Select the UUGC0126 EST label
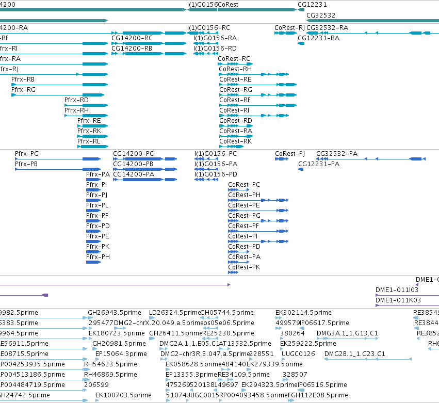The image size is (439, 403). (x=298, y=354)
